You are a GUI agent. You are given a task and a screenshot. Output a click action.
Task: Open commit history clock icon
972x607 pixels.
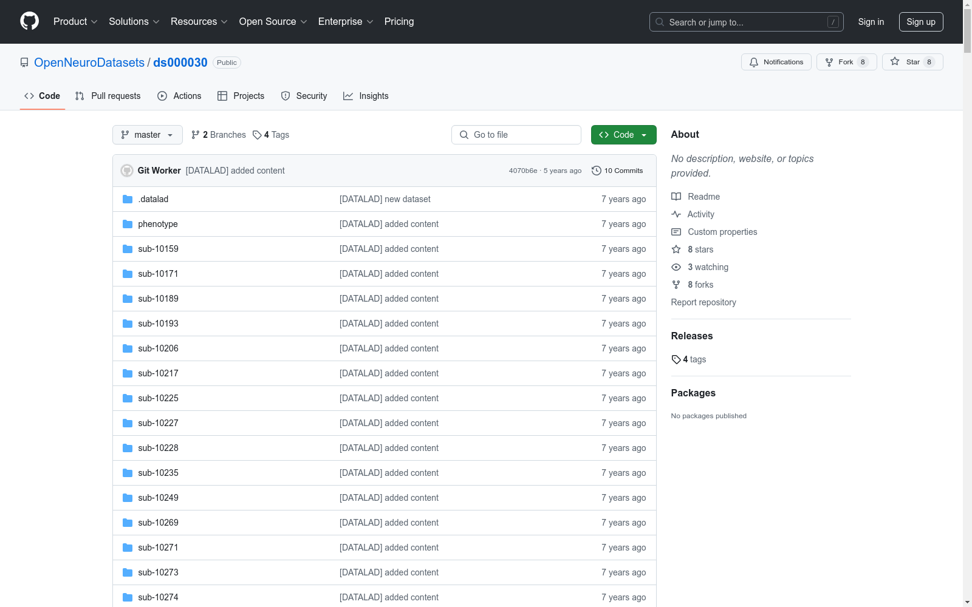point(597,171)
